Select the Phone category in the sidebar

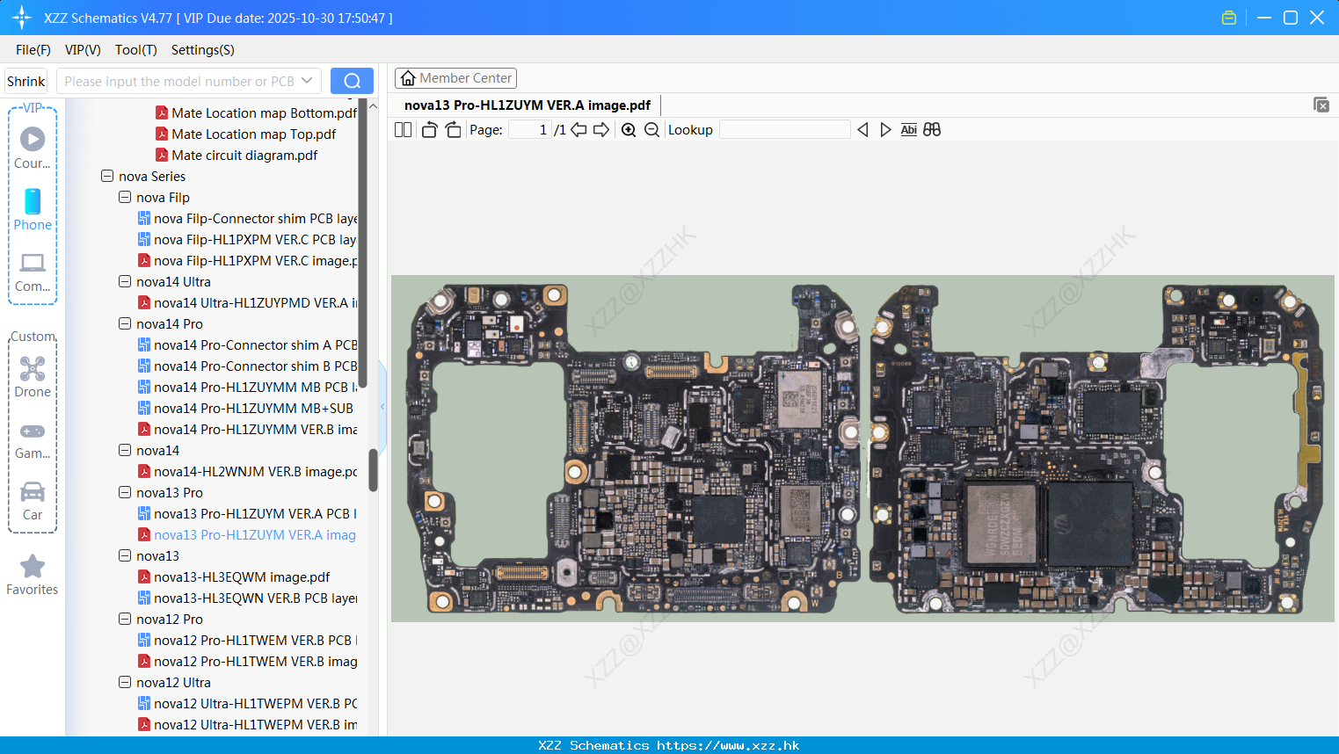click(x=33, y=209)
